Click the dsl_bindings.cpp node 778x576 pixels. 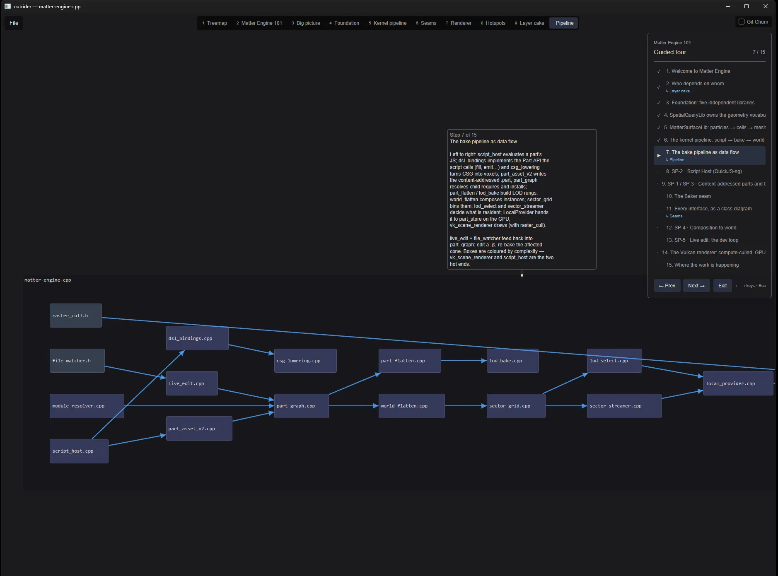pyautogui.click(x=197, y=338)
